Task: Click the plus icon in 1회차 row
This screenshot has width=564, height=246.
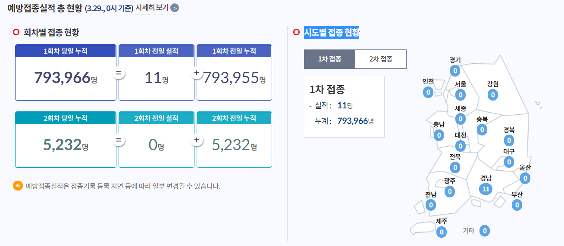Action: tap(197, 73)
